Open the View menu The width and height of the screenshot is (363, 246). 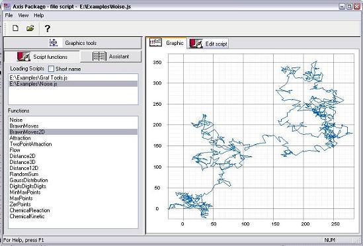[23, 15]
